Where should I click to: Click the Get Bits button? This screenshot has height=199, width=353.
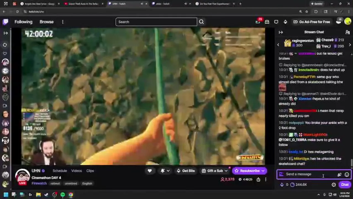(x=186, y=171)
